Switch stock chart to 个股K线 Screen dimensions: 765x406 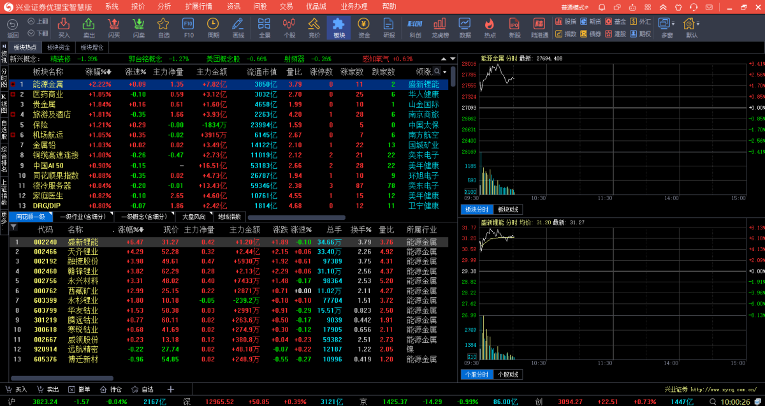[508, 375]
